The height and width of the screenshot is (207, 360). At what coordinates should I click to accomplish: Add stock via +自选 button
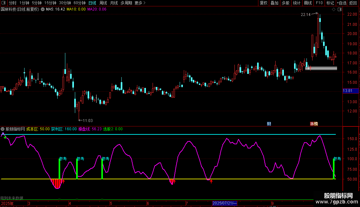point(342,3)
